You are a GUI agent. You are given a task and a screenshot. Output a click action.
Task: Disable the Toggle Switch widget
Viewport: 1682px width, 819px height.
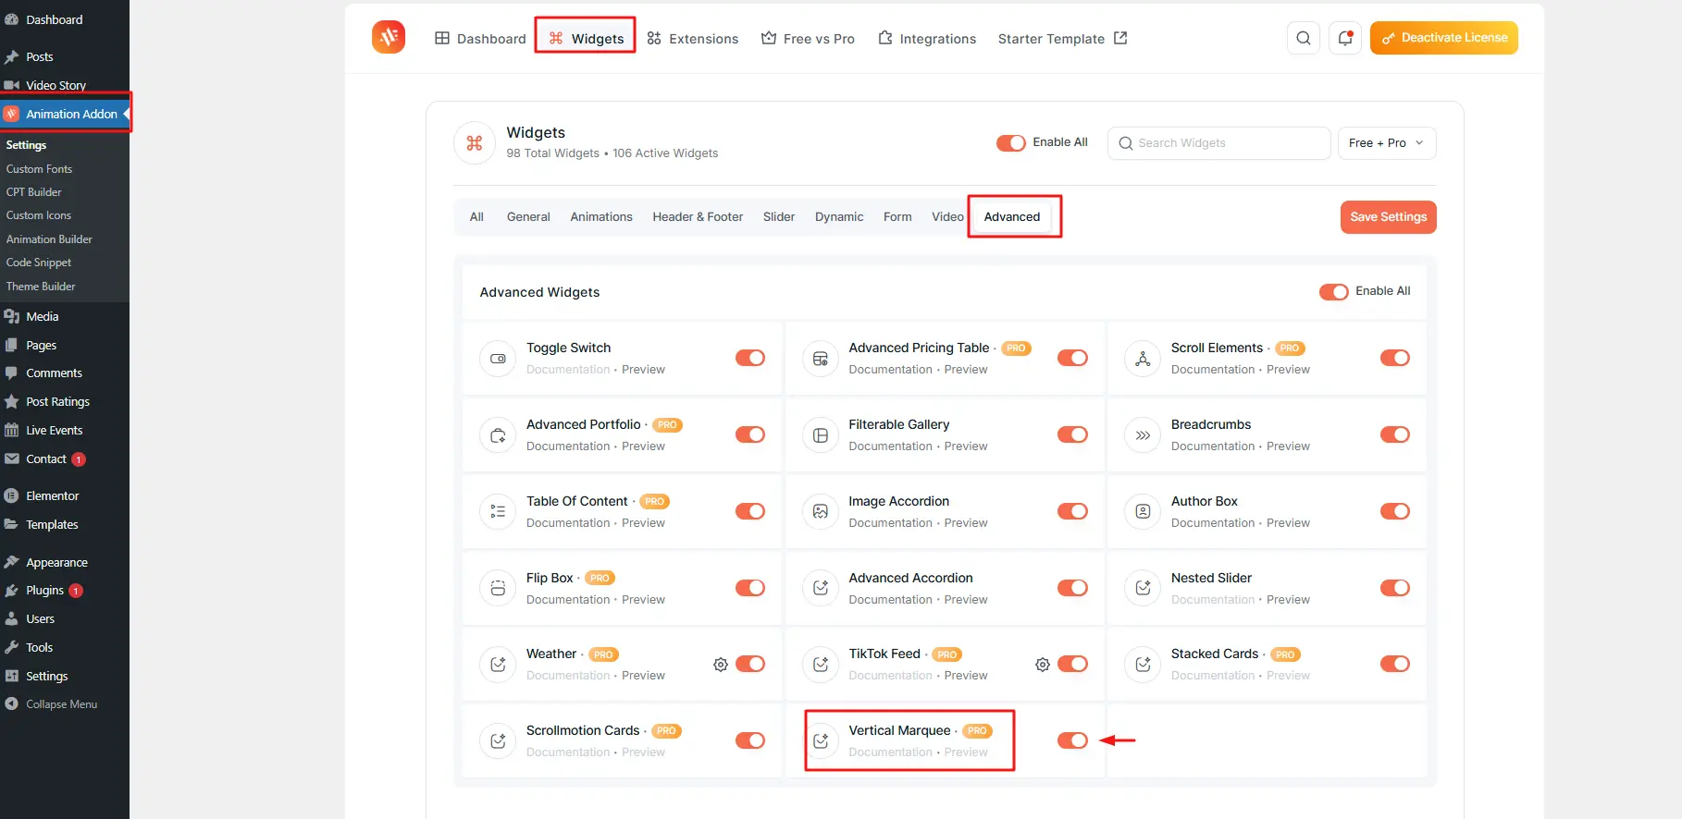coord(750,358)
